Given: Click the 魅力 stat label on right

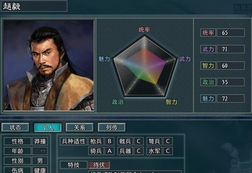Looking at the screenshot, I should (208, 99).
